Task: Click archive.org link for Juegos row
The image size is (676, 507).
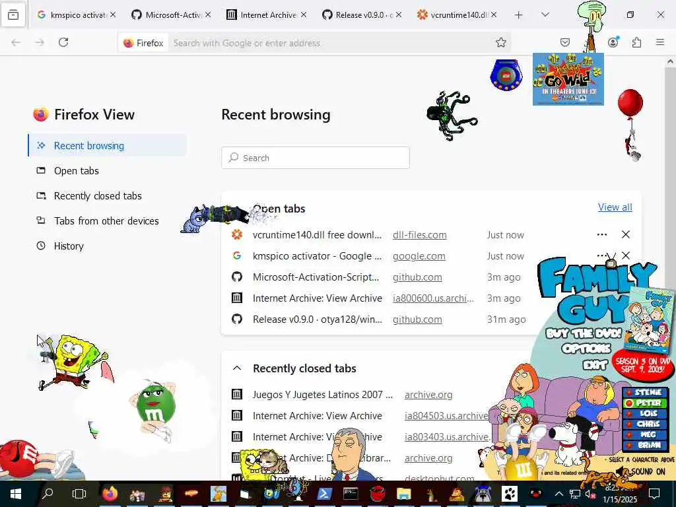Action: tap(428, 395)
